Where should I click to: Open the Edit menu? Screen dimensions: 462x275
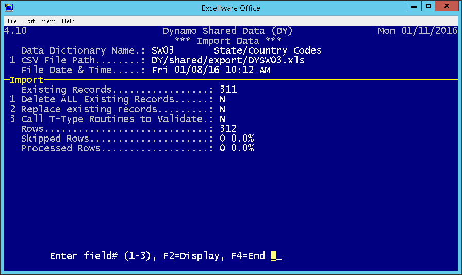coord(29,21)
